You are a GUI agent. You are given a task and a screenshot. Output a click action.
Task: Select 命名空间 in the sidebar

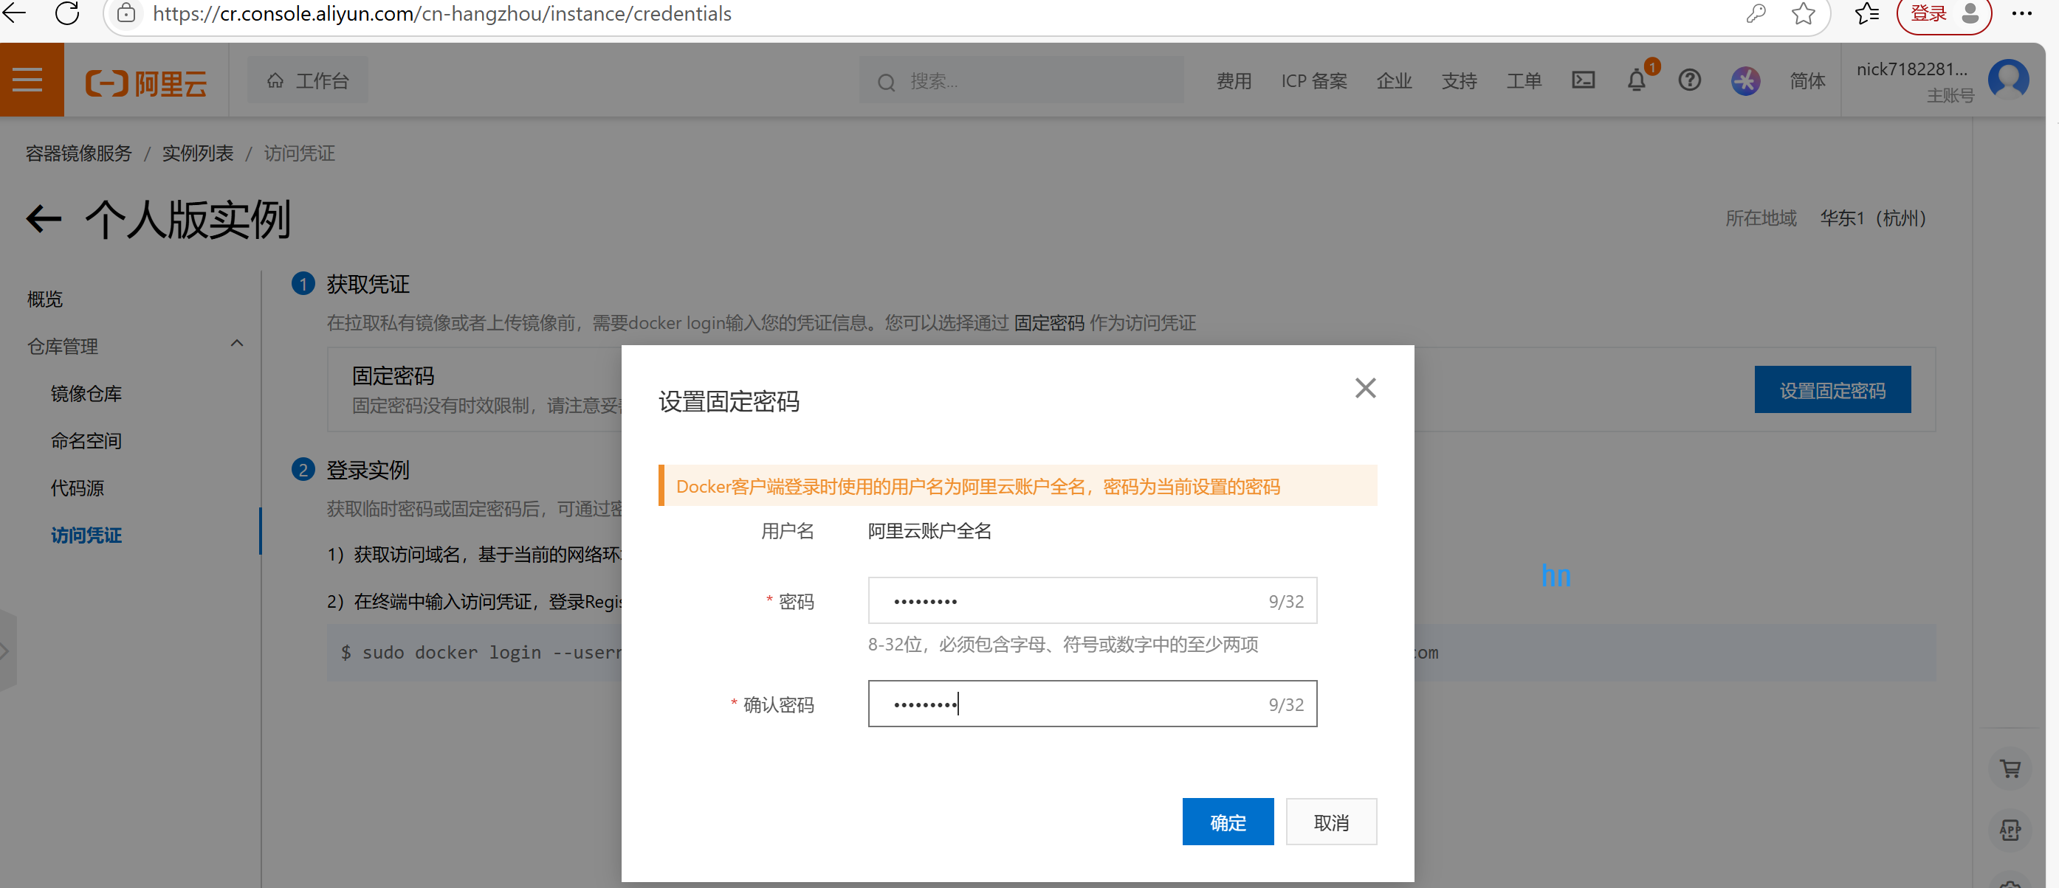[x=86, y=441]
